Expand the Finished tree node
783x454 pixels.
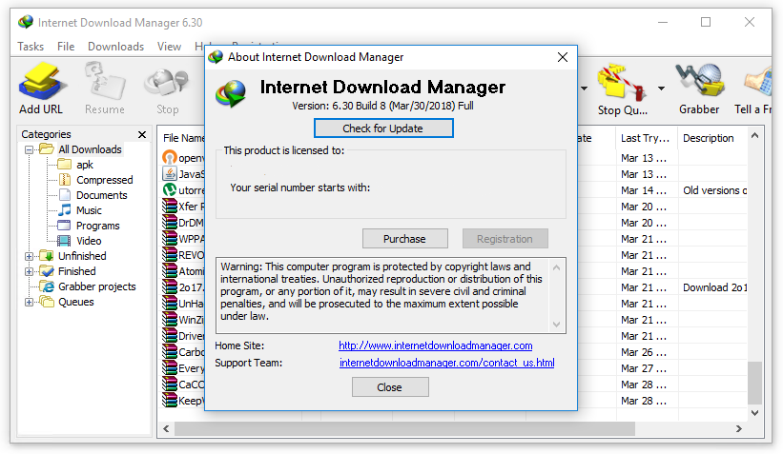[29, 271]
